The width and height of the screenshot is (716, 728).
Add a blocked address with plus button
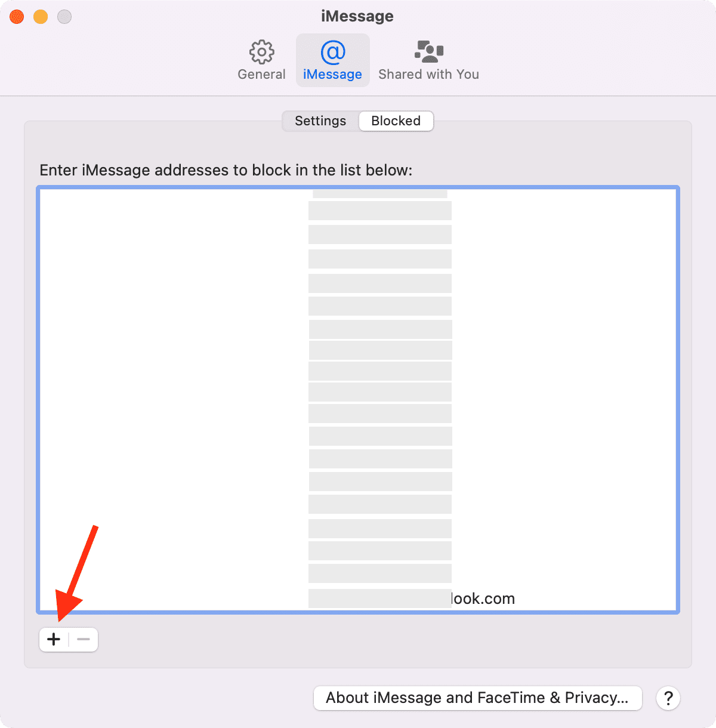click(x=54, y=640)
